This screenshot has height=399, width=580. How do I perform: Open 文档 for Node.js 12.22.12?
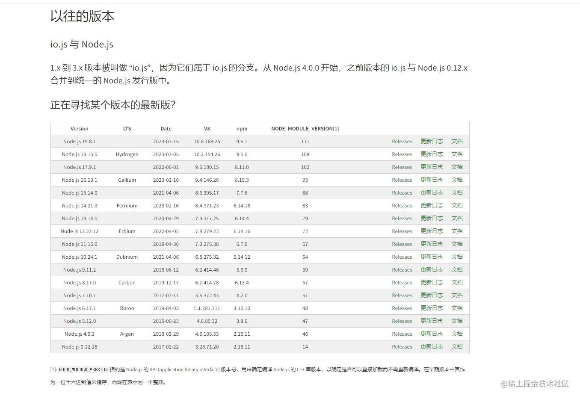pyautogui.click(x=457, y=231)
